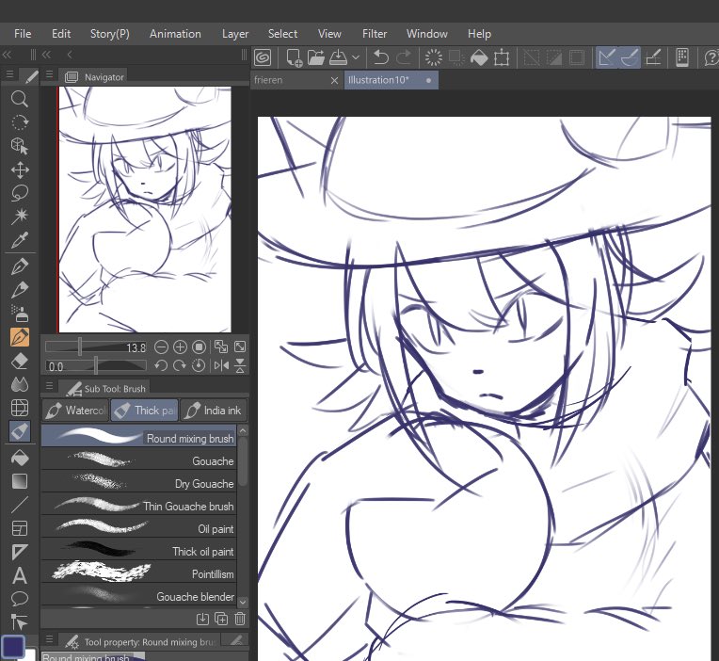The height and width of the screenshot is (661, 719).
Task: Choose the Dry Gouache brush
Action: tap(139, 482)
